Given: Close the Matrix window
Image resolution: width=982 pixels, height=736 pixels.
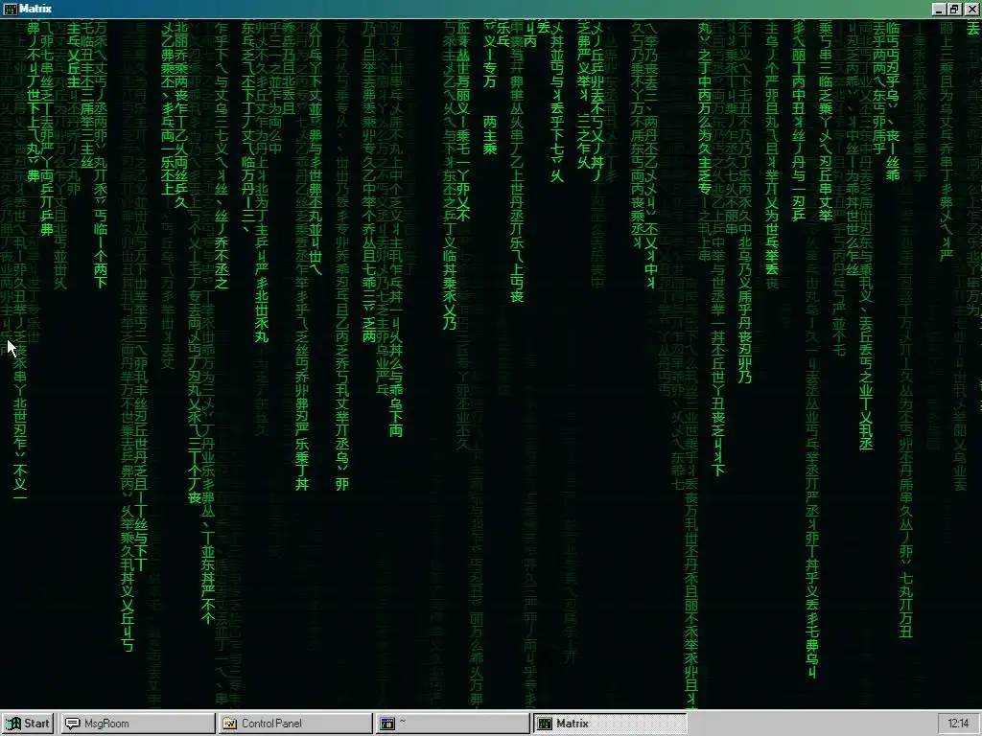Looking at the screenshot, I should pos(971,9).
